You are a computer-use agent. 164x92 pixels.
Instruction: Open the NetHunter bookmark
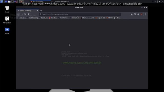click(74, 18)
